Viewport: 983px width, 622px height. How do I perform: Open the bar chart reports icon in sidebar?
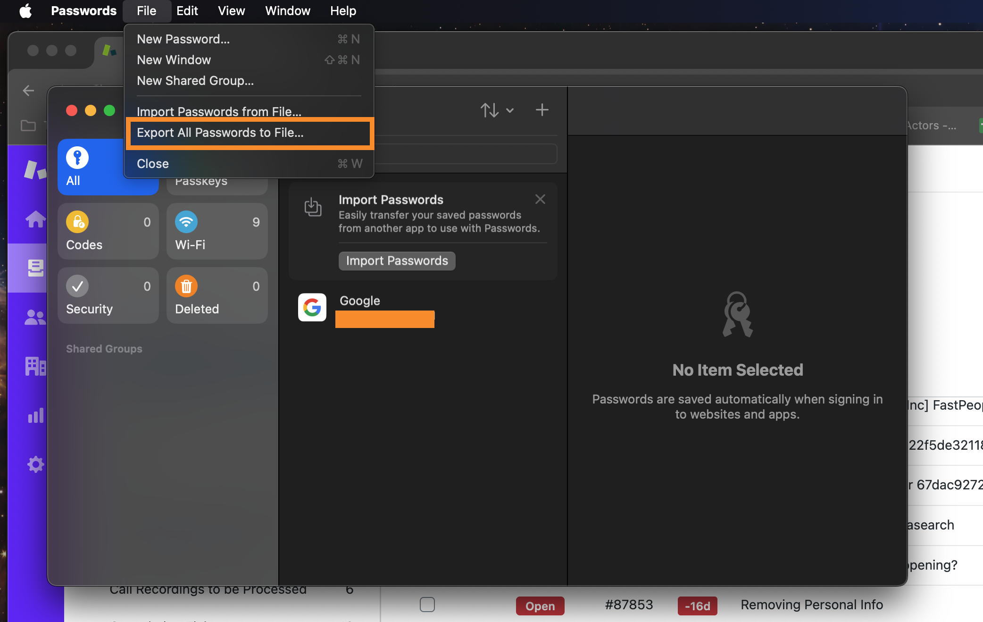pos(35,415)
